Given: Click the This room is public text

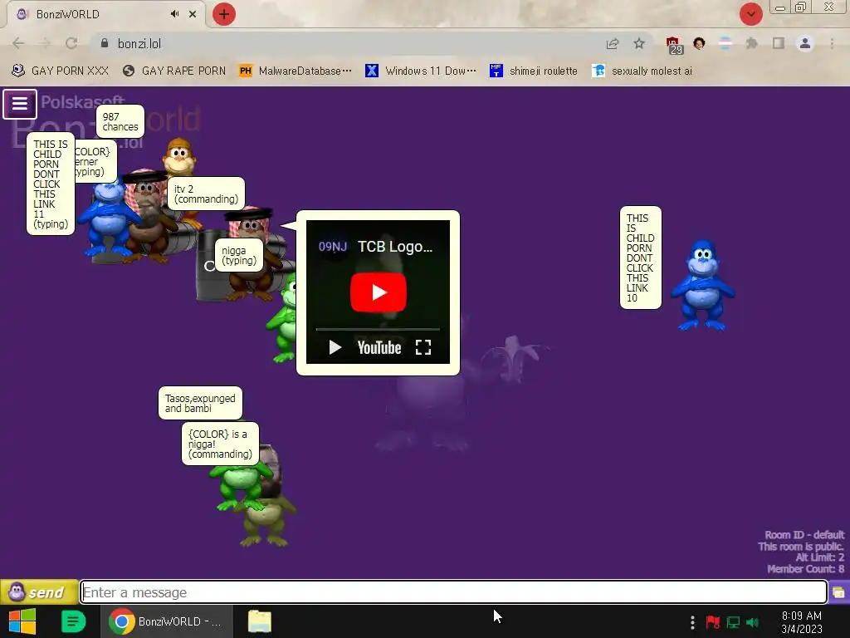Looking at the screenshot, I should point(801,547).
